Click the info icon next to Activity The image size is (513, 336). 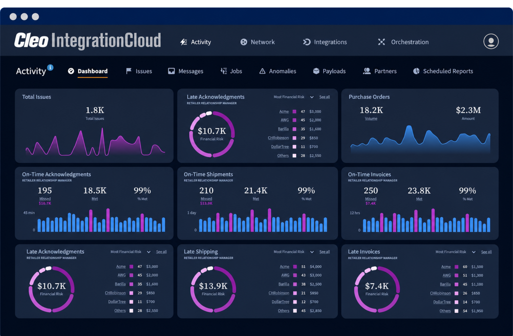coord(50,67)
